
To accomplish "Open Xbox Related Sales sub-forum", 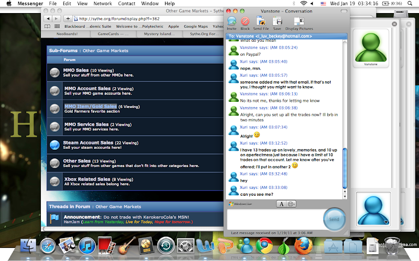I will [87, 179].
